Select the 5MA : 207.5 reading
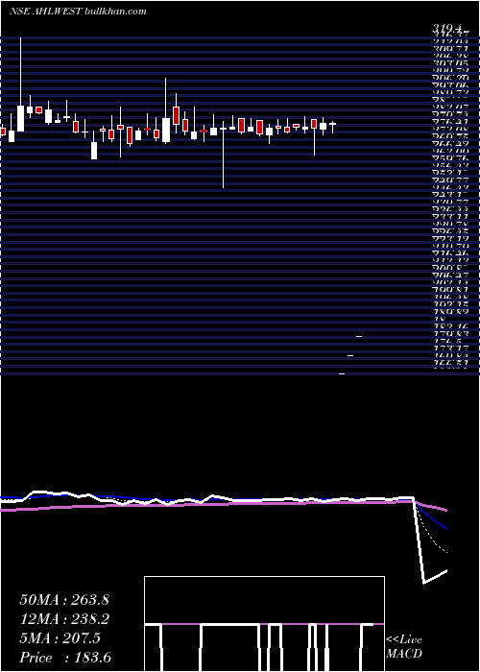The height and width of the screenshot is (672, 480). coord(60,638)
